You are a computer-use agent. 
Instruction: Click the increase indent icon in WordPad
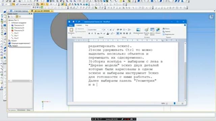(x=121, y=30)
